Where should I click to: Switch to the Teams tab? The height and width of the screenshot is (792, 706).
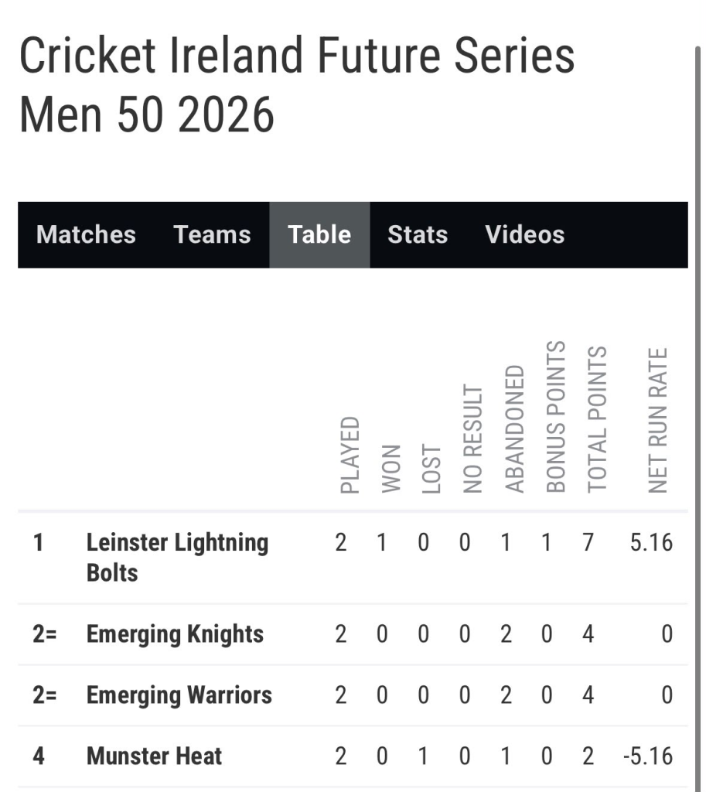point(212,235)
